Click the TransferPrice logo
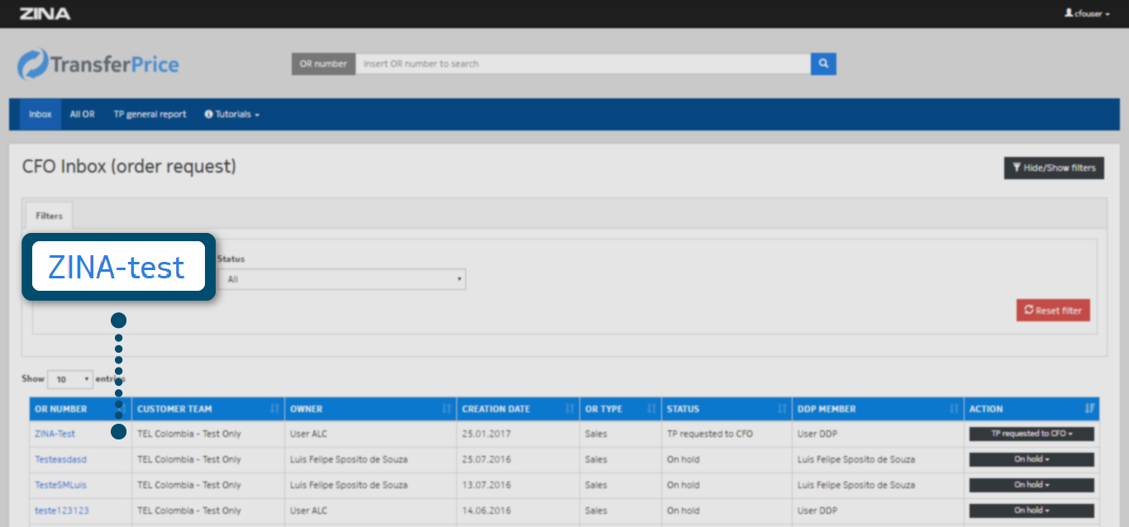Image resolution: width=1129 pixels, height=527 pixels. coord(98,64)
